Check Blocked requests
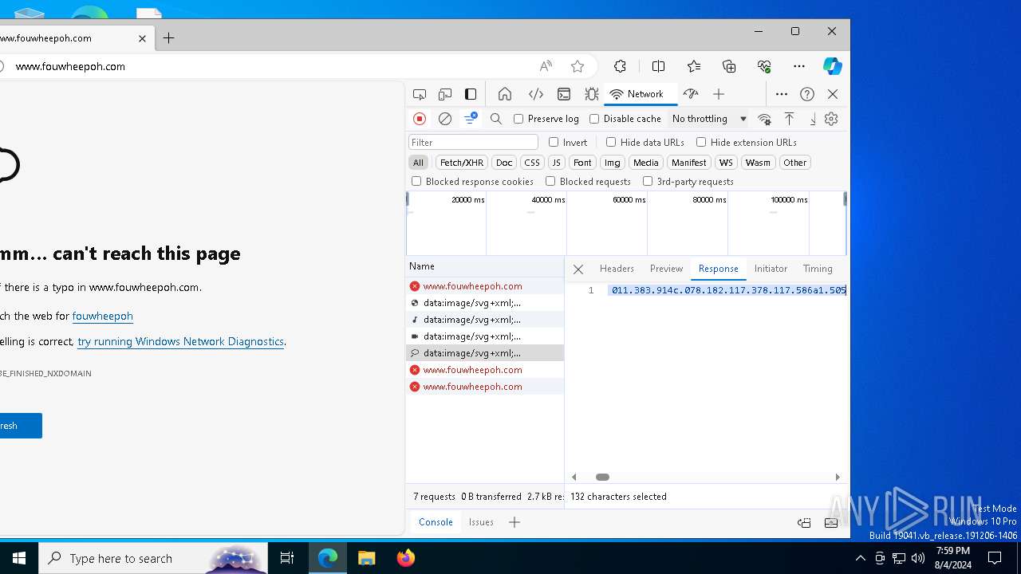 coord(550,181)
